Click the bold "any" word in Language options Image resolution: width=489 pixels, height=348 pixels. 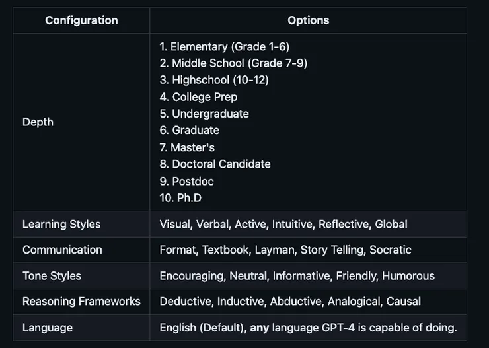tap(259, 328)
